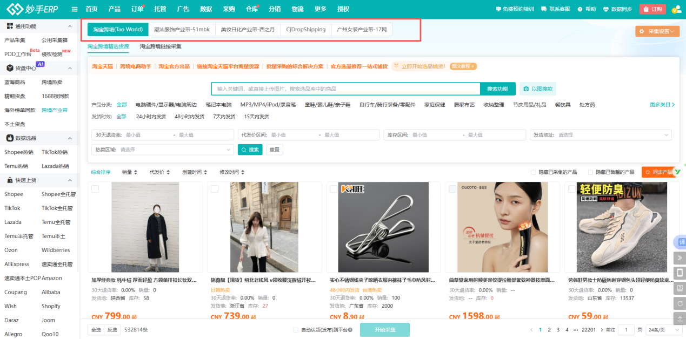
Task: Click the 联系客服 chat icon
Action: (543, 9)
